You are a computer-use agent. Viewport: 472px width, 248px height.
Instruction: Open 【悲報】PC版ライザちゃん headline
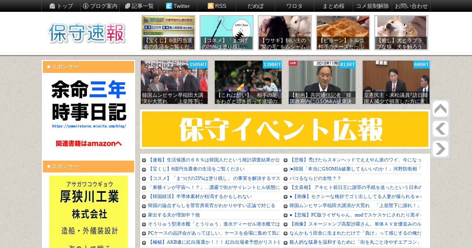pyautogui.click(x=355, y=215)
